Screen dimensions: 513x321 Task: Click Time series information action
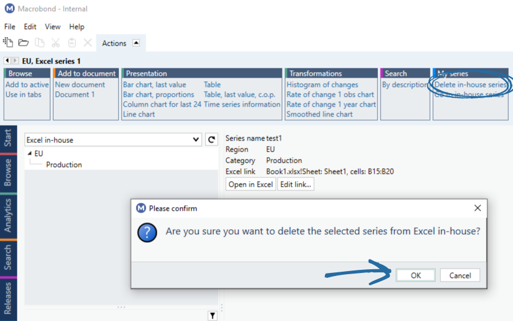[242, 104]
